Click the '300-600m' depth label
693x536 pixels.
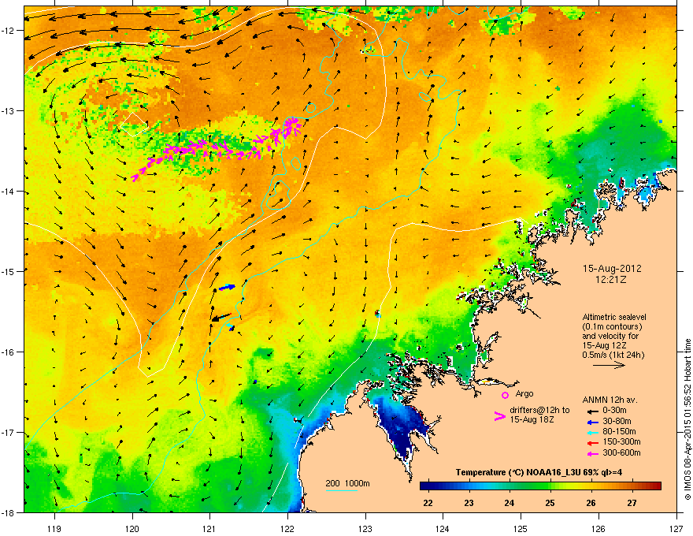621,452
